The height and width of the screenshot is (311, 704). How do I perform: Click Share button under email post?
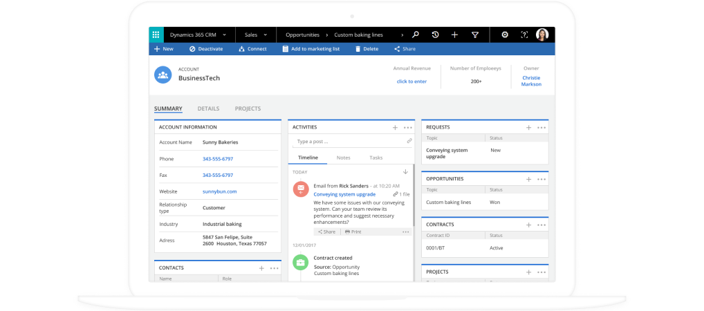pos(327,232)
